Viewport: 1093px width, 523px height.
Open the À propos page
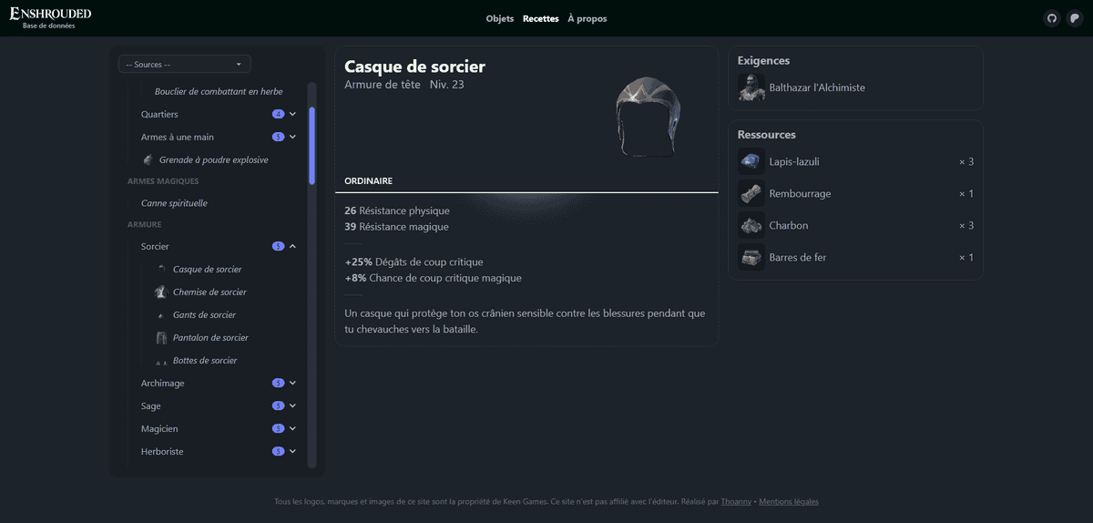click(x=587, y=18)
